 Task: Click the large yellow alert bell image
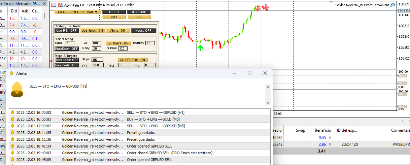pos(17,89)
